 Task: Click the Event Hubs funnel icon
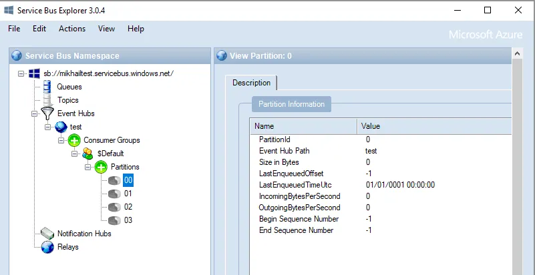click(47, 113)
